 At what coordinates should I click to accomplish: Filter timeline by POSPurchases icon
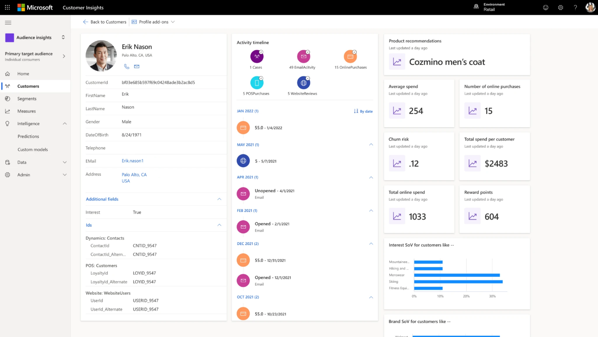coord(257,82)
